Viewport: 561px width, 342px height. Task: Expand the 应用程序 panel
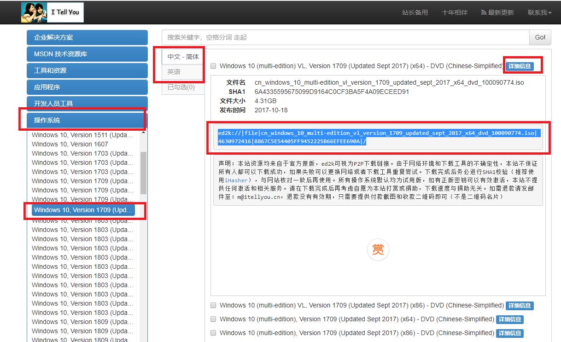[x=87, y=87]
